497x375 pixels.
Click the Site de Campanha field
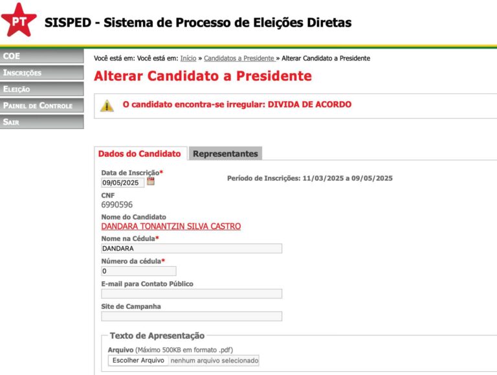tap(192, 316)
